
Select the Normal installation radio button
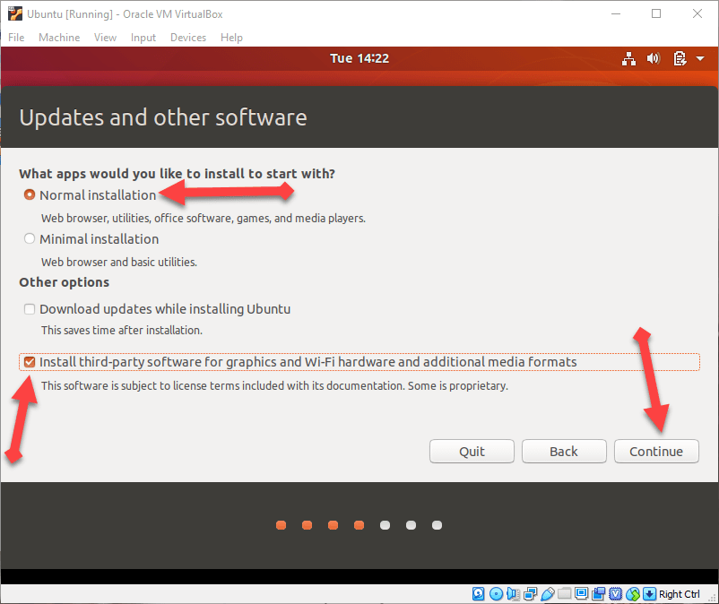[x=30, y=194]
